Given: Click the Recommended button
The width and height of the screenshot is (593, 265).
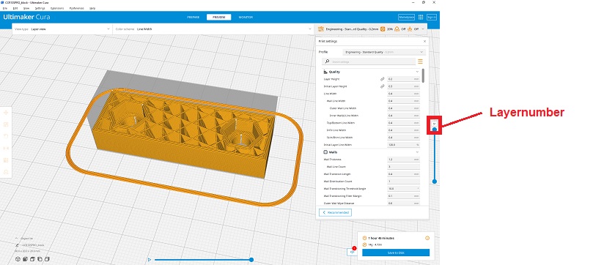Looking at the screenshot, I should [336, 212].
